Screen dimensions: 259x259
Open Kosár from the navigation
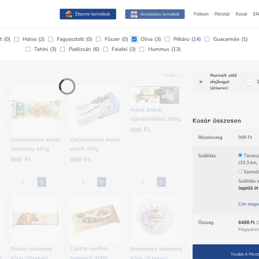(x=241, y=14)
